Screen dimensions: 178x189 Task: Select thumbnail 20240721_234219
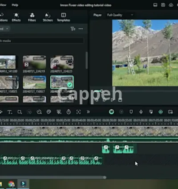pos(34,62)
